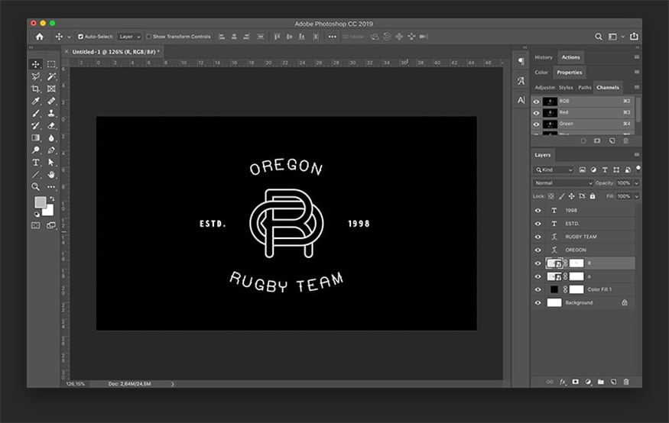669x423 pixels.
Task: Click the foreground color swatch
Action: pyautogui.click(x=40, y=202)
